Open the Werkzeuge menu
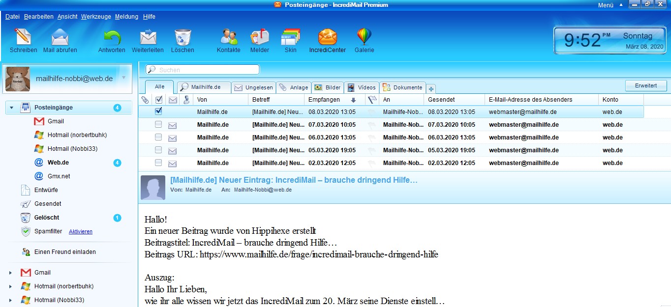Screen dimensions: 671x307 pos(96,17)
